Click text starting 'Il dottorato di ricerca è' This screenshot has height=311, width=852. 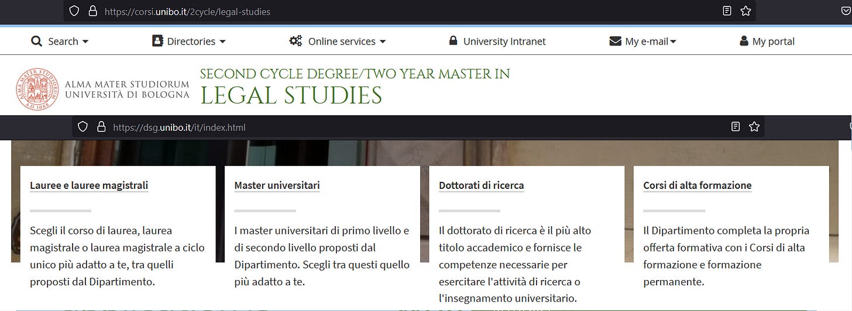(515, 264)
